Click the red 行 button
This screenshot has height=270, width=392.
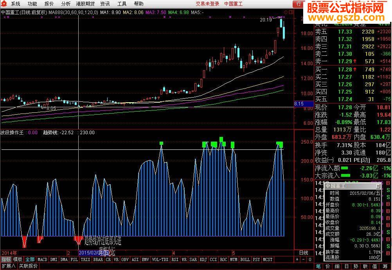[298, 4]
